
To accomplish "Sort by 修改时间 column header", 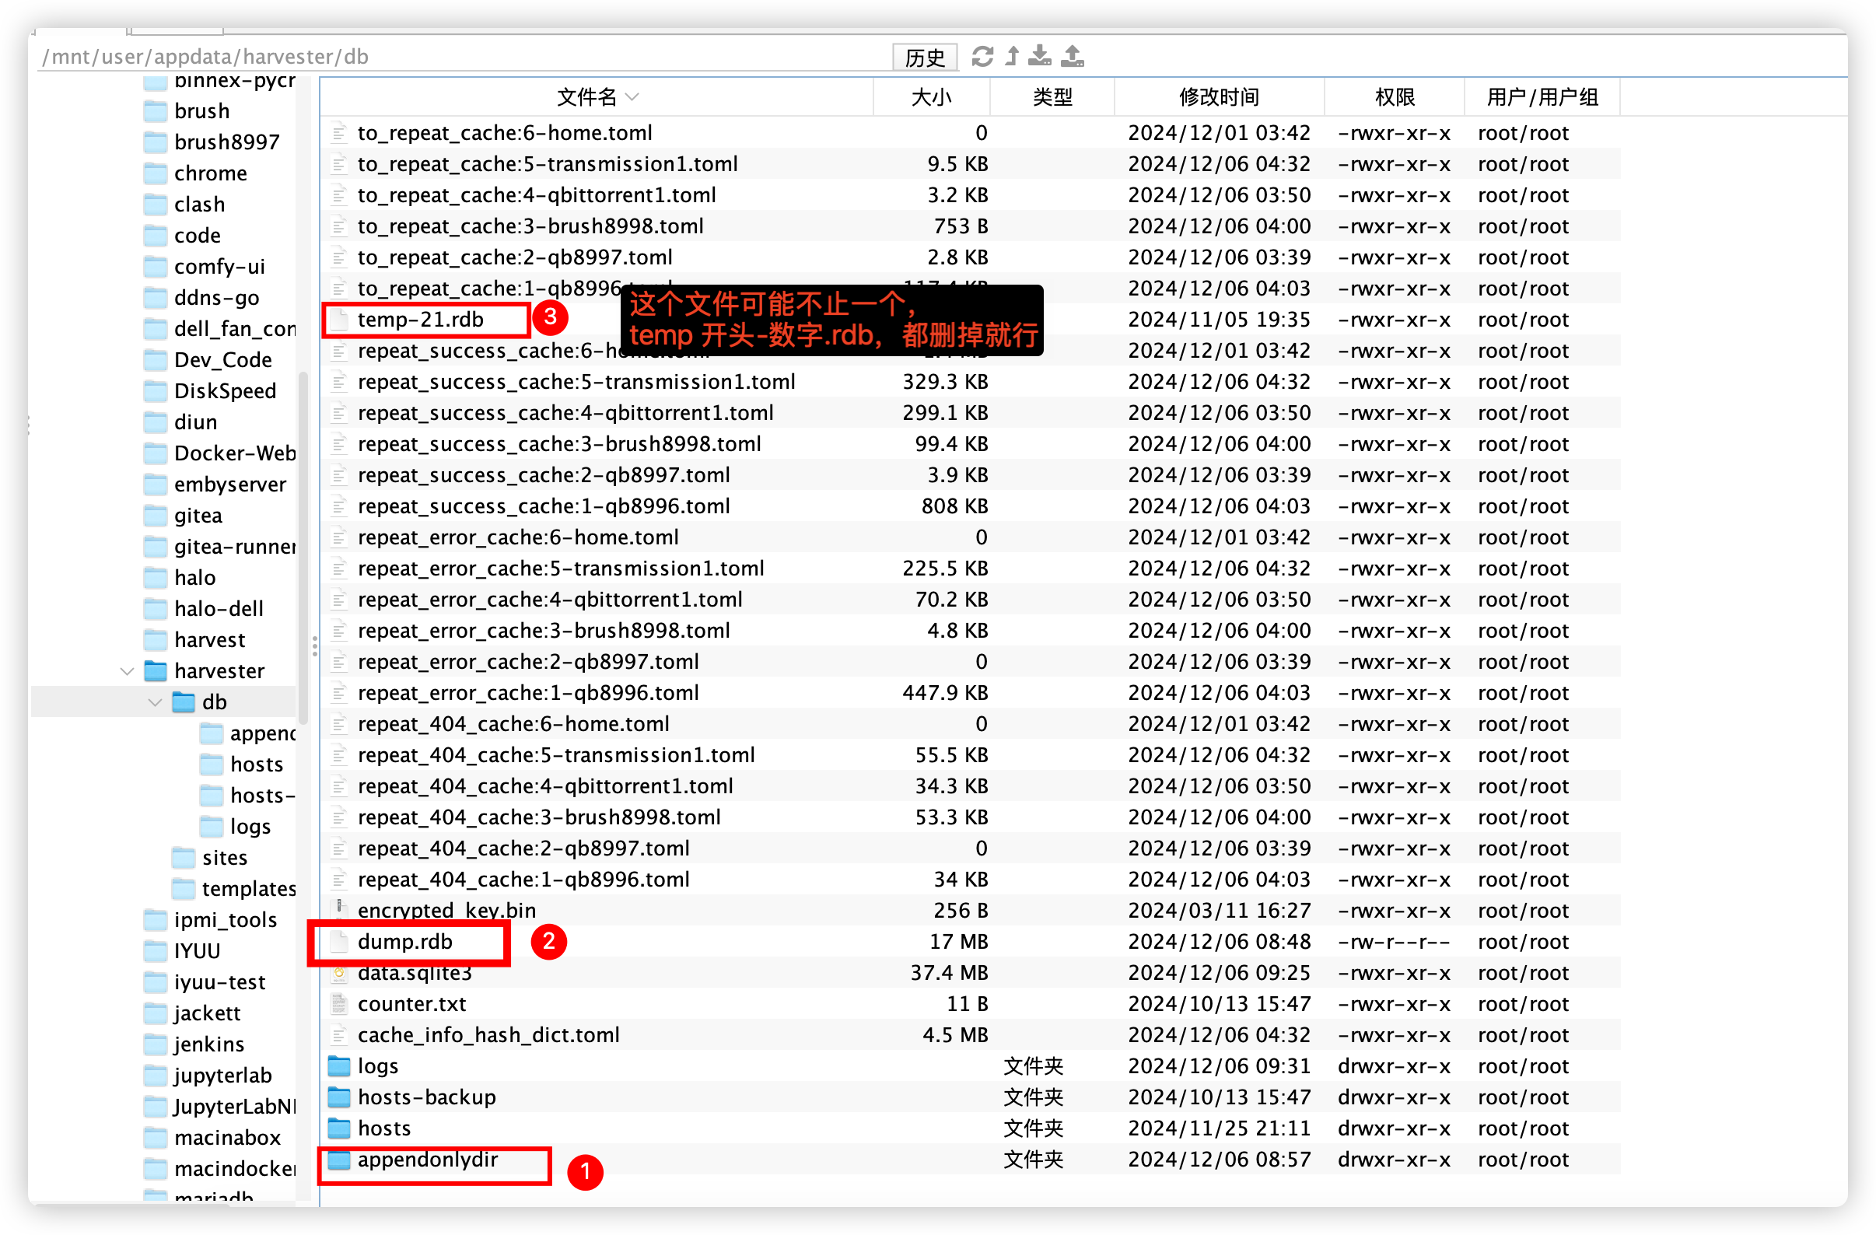I will [1219, 97].
